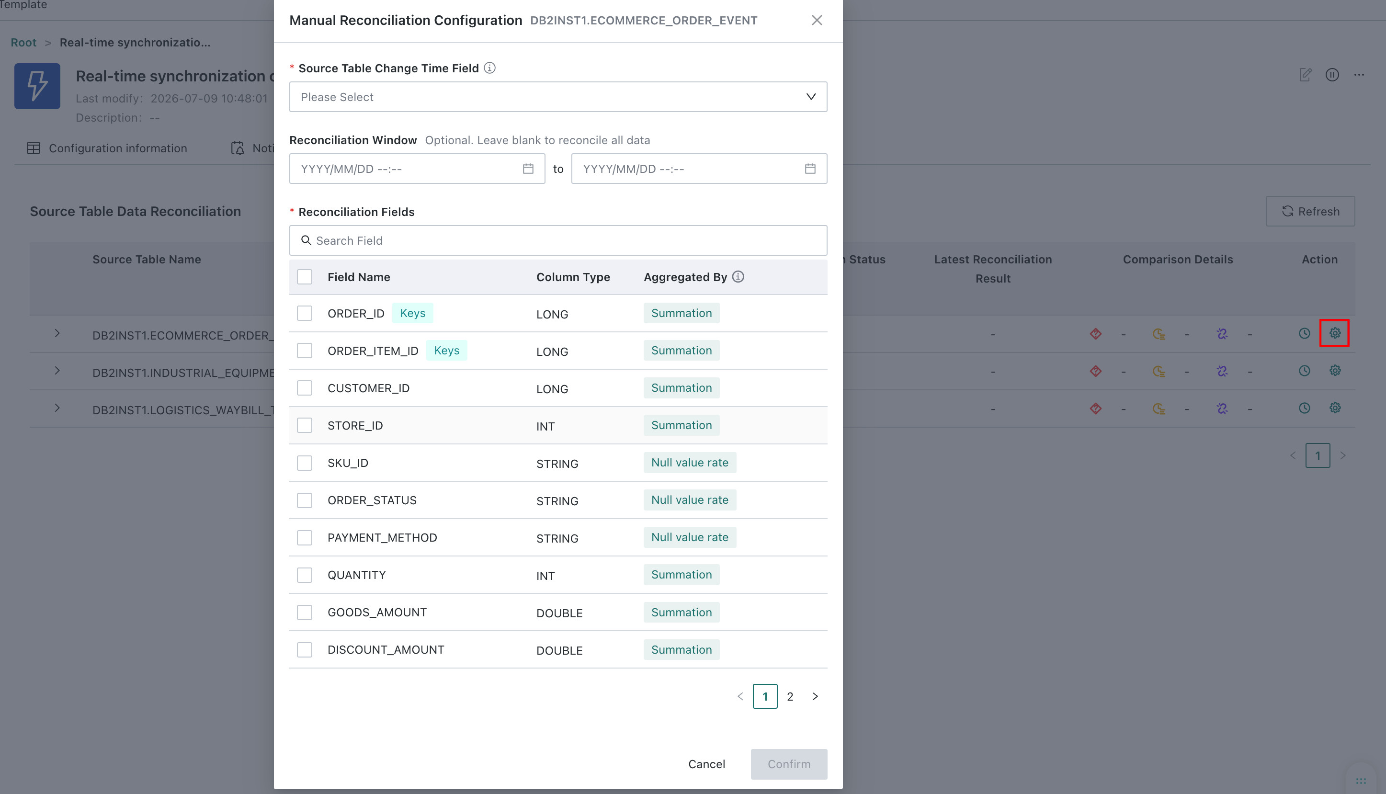Click the edit pencil icon in header
Screen dimensions: 1386x794
1306,75
